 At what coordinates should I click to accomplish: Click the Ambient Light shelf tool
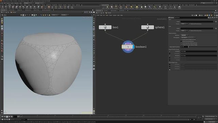(x=160, y=7)
